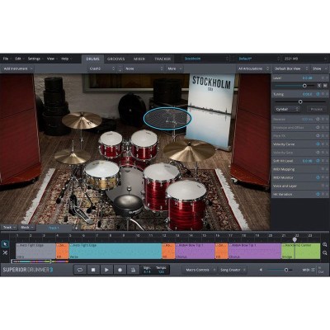
Task: Click the highlighted crash cymbal in kit
Action: [x=167, y=118]
